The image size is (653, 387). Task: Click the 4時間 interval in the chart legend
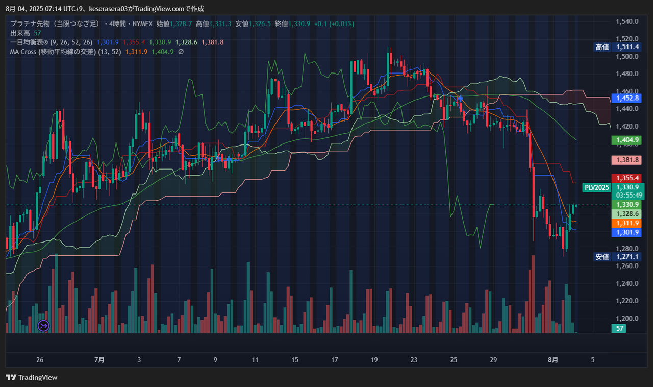[117, 23]
